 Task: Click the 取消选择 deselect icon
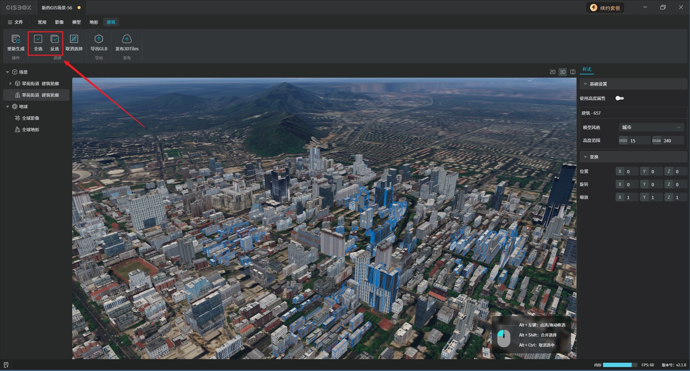point(74,39)
